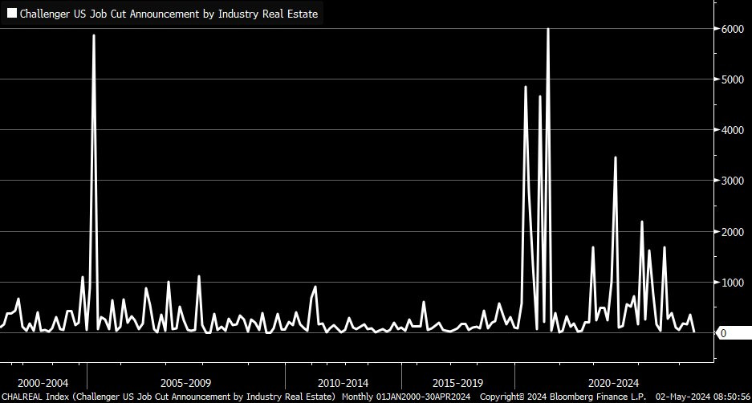This screenshot has width=752, height=403.
Task: Click the 3000 y-axis tick label
Action: (730, 181)
